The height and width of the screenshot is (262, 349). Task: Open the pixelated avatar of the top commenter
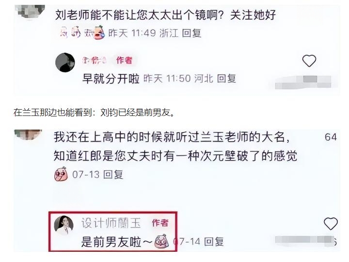30,12
